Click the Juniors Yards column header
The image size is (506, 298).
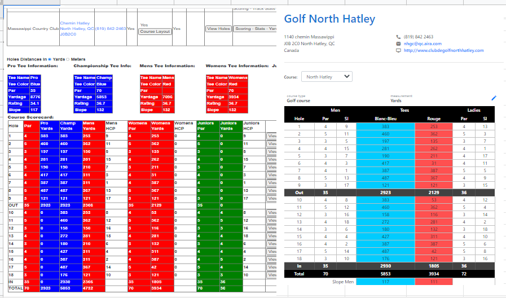coord(231,126)
